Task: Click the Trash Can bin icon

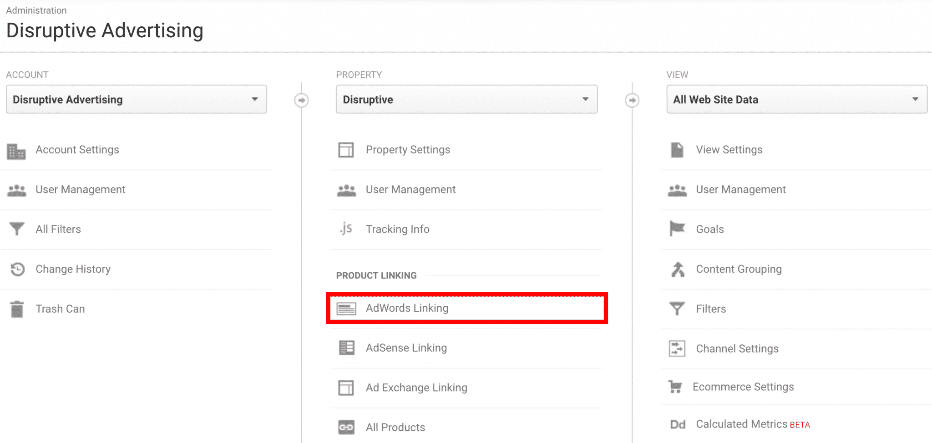Action: pos(17,309)
